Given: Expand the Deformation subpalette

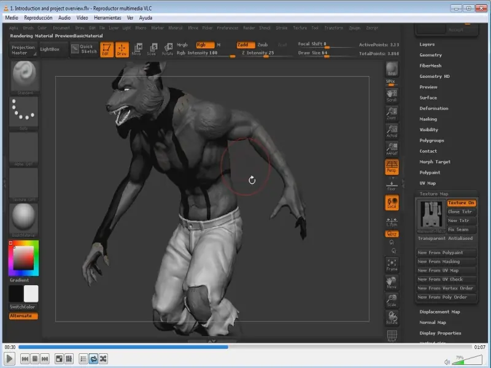Looking at the screenshot, I should click(x=434, y=109).
